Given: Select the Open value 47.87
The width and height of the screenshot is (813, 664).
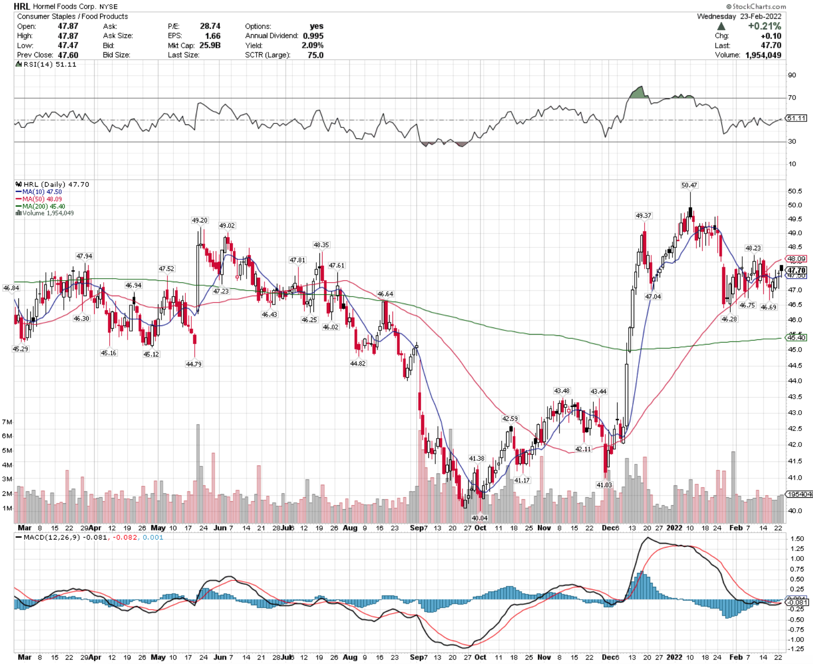Looking at the screenshot, I should [x=68, y=26].
